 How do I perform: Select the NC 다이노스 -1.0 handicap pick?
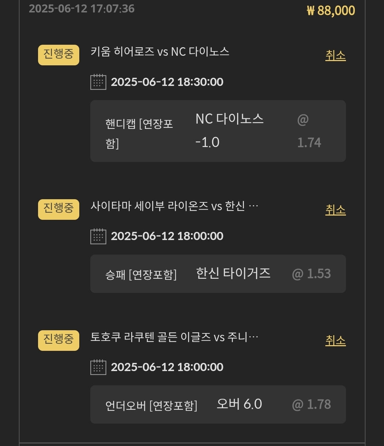[229, 131]
